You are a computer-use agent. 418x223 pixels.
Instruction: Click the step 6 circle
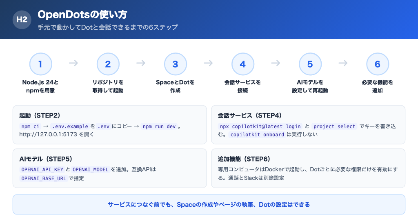(378, 64)
